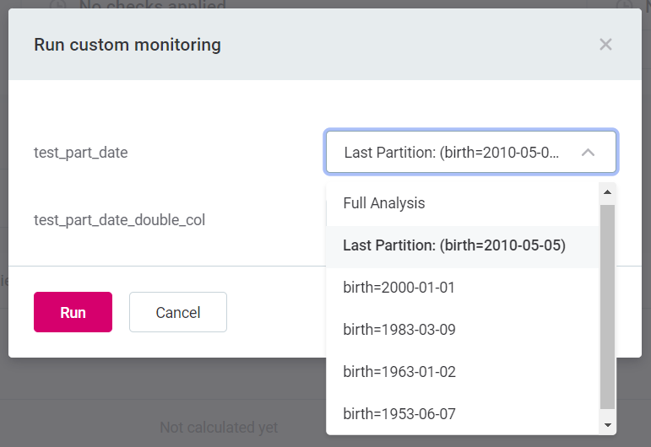Image resolution: width=651 pixels, height=447 pixels.
Task: Click the 'No checks applied' background heading
Action: pos(152,5)
